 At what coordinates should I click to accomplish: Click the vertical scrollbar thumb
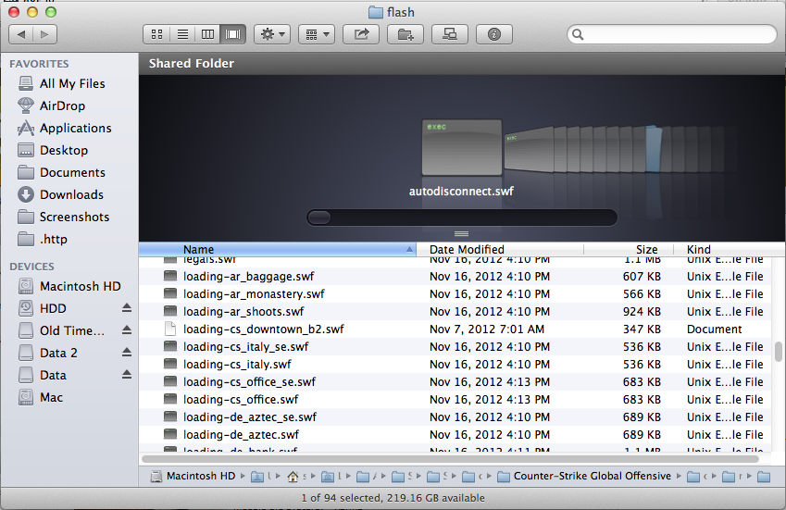(x=778, y=351)
